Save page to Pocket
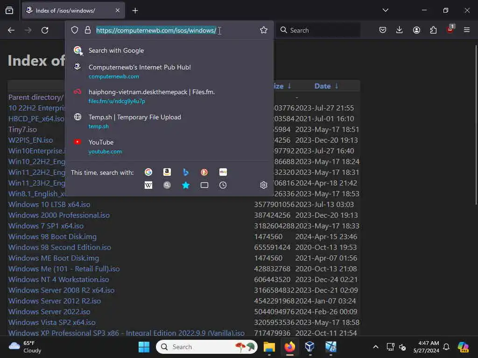 pos(383,30)
